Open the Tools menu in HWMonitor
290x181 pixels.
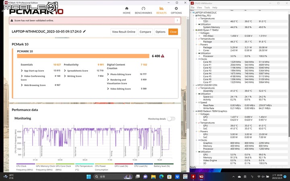pyautogui.click(x=207, y=8)
